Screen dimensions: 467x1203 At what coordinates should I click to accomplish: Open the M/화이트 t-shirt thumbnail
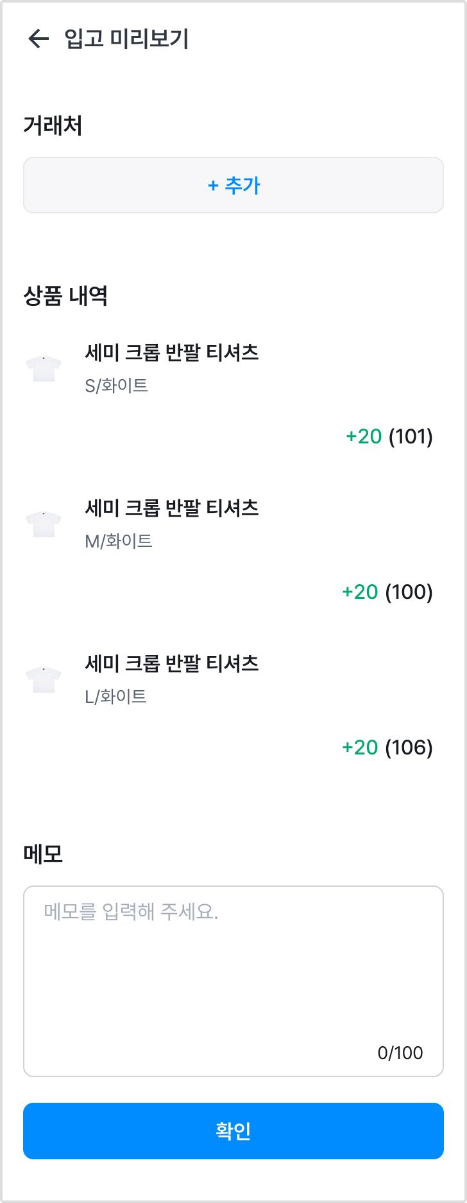click(44, 524)
